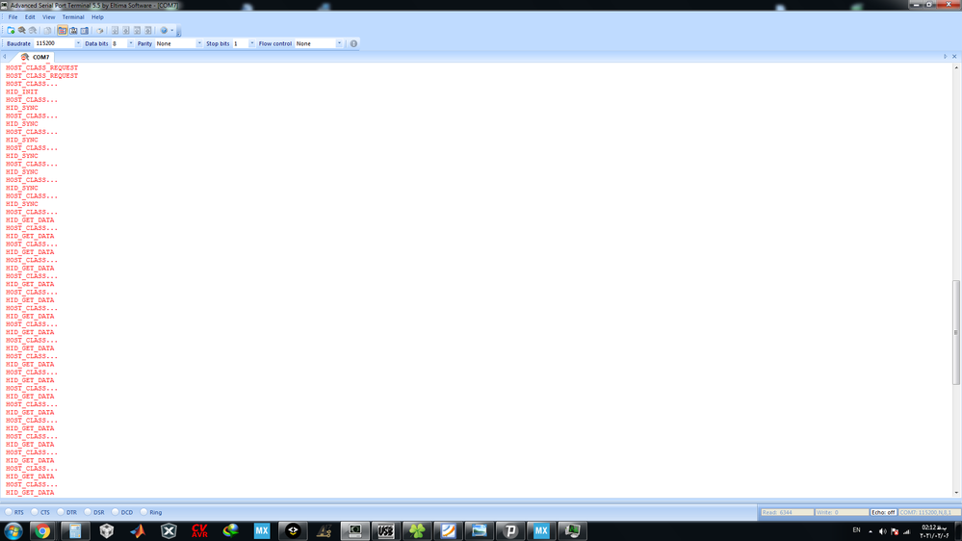Open the Baudrate dropdown arrow

78,43
